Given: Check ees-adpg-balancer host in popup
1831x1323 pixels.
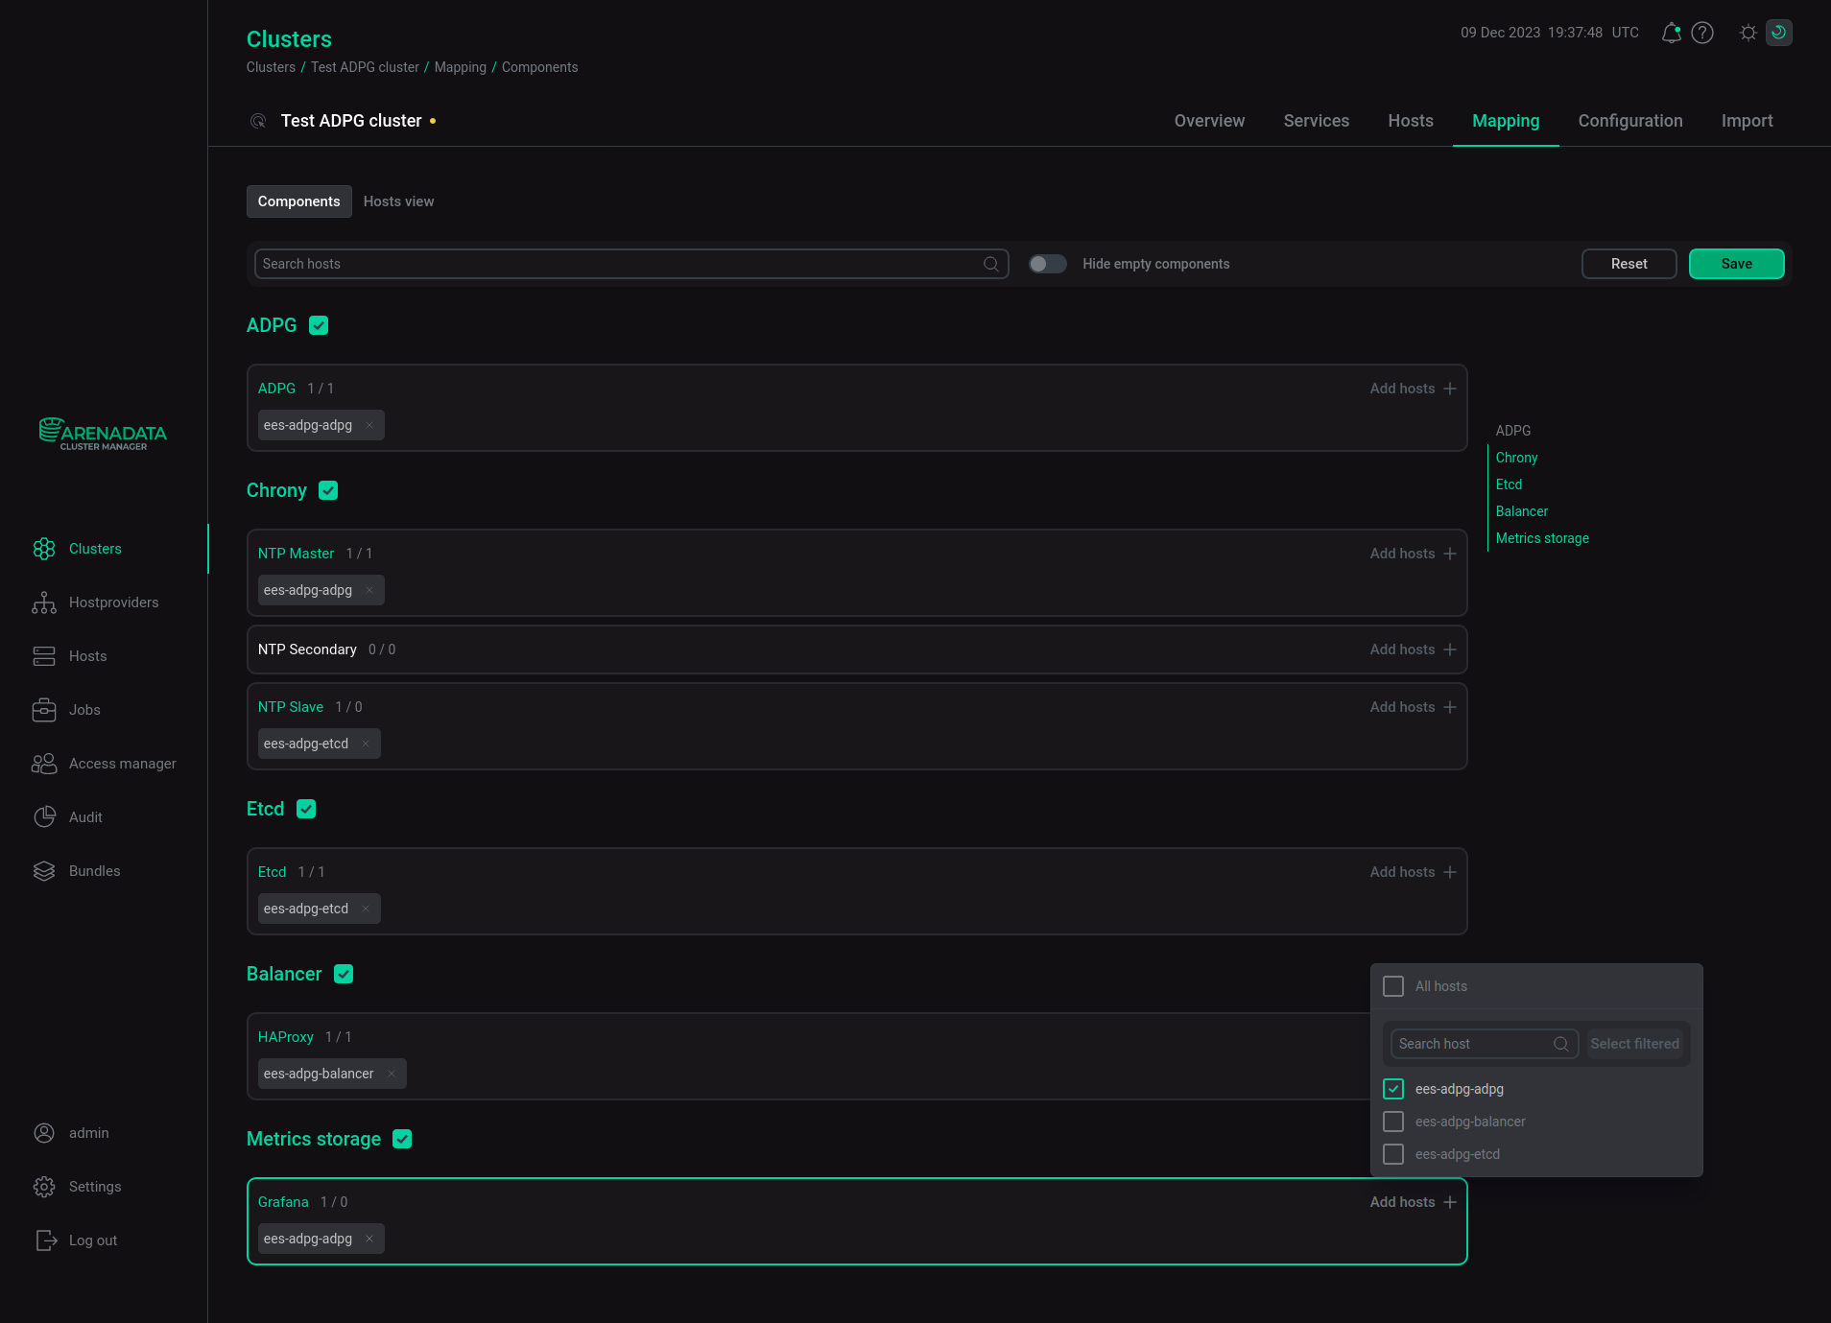Looking at the screenshot, I should 1393,1122.
